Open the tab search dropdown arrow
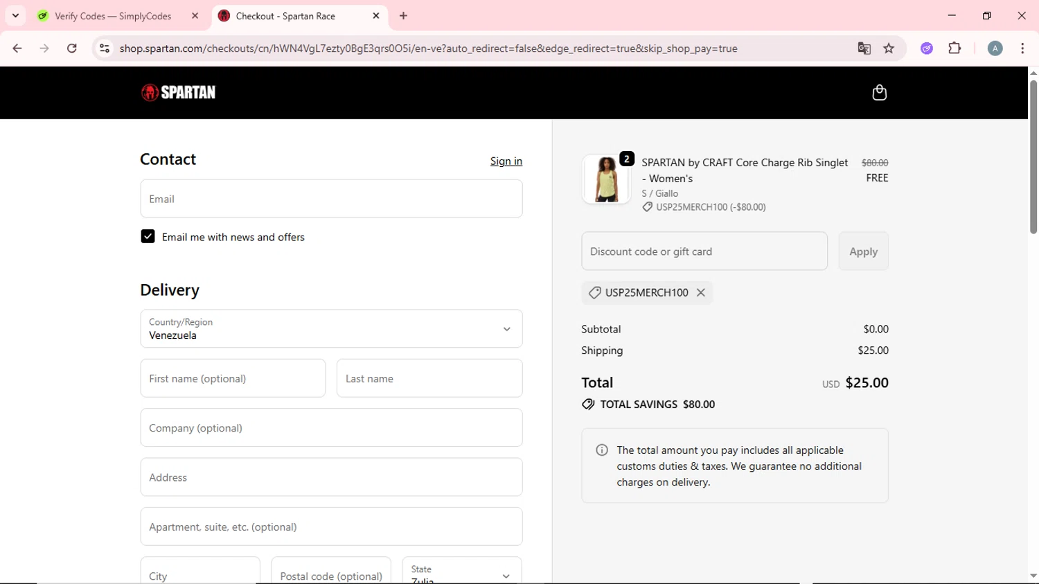 coord(15,15)
